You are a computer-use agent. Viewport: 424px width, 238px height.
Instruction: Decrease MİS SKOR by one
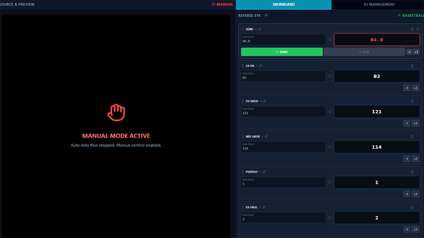click(x=407, y=159)
